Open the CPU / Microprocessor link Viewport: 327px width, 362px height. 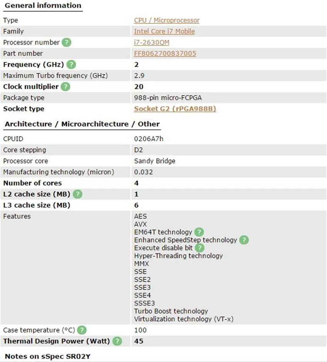click(x=167, y=20)
